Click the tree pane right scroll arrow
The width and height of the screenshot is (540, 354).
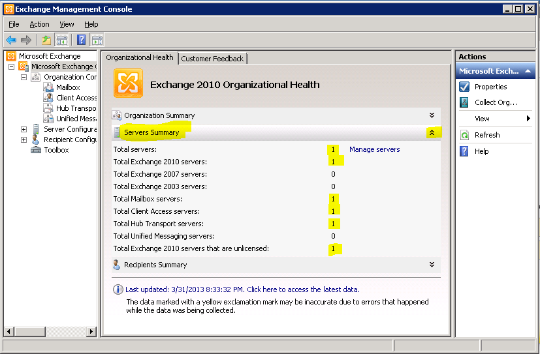point(91,332)
